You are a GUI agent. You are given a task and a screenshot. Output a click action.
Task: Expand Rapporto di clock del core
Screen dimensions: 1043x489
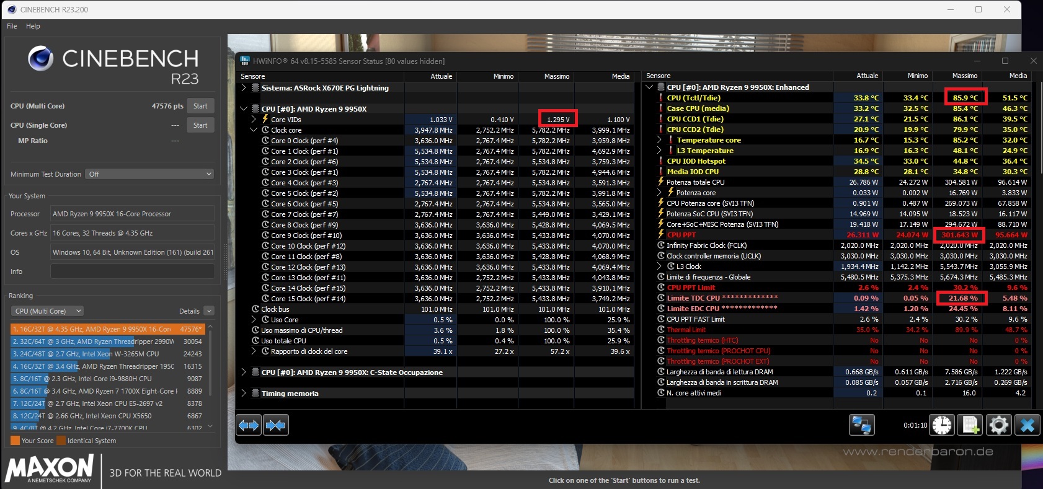coord(254,351)
